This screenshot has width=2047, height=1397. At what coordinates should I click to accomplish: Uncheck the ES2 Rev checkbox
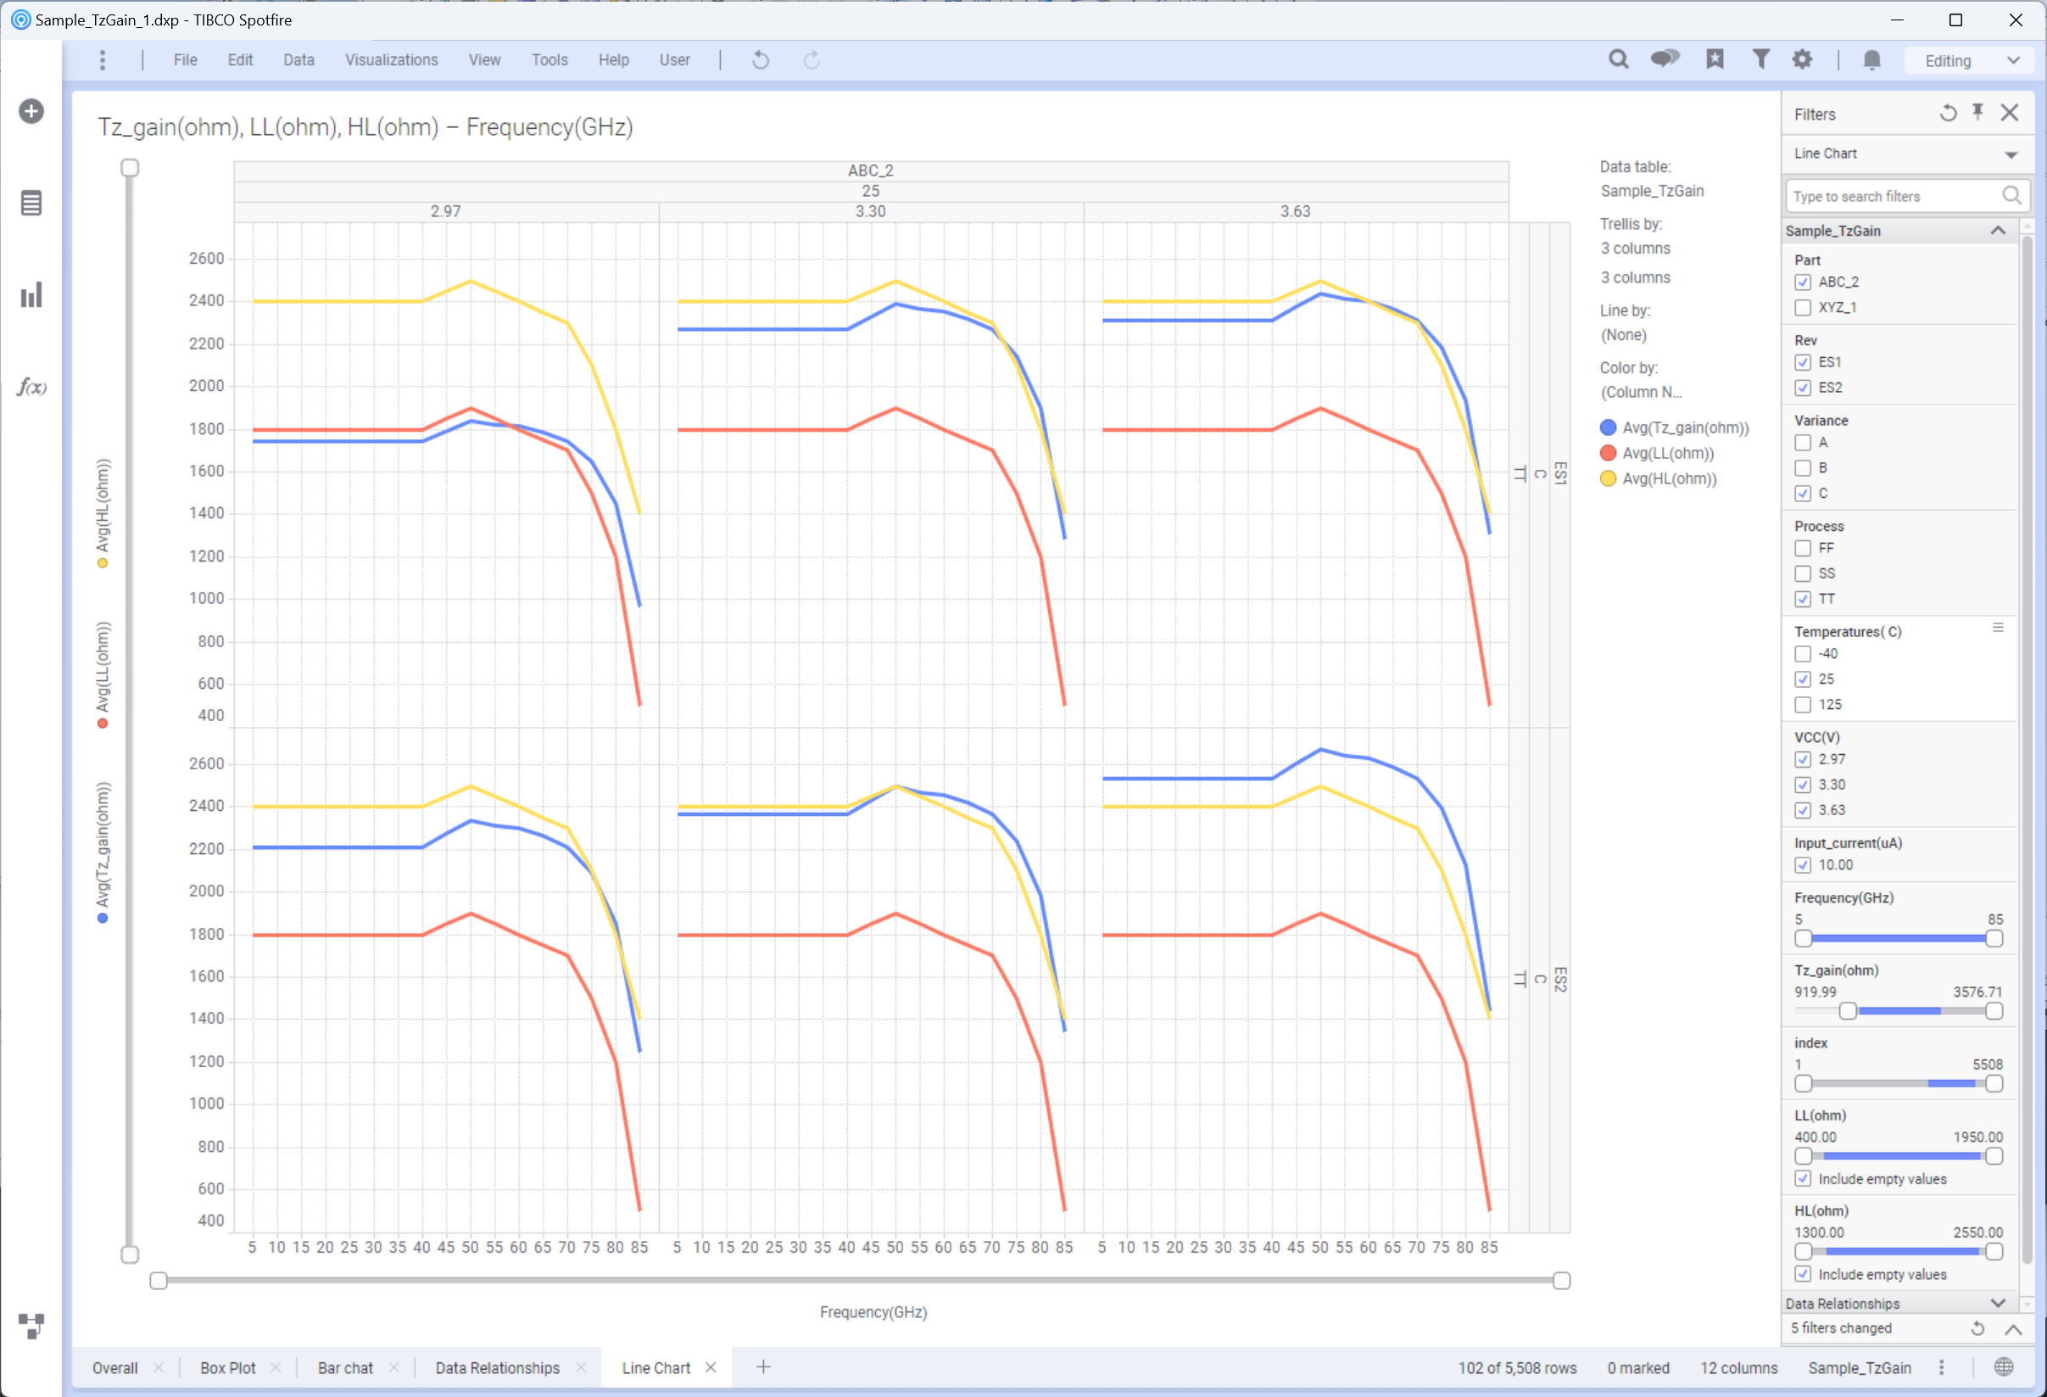tap(1803, 388)
